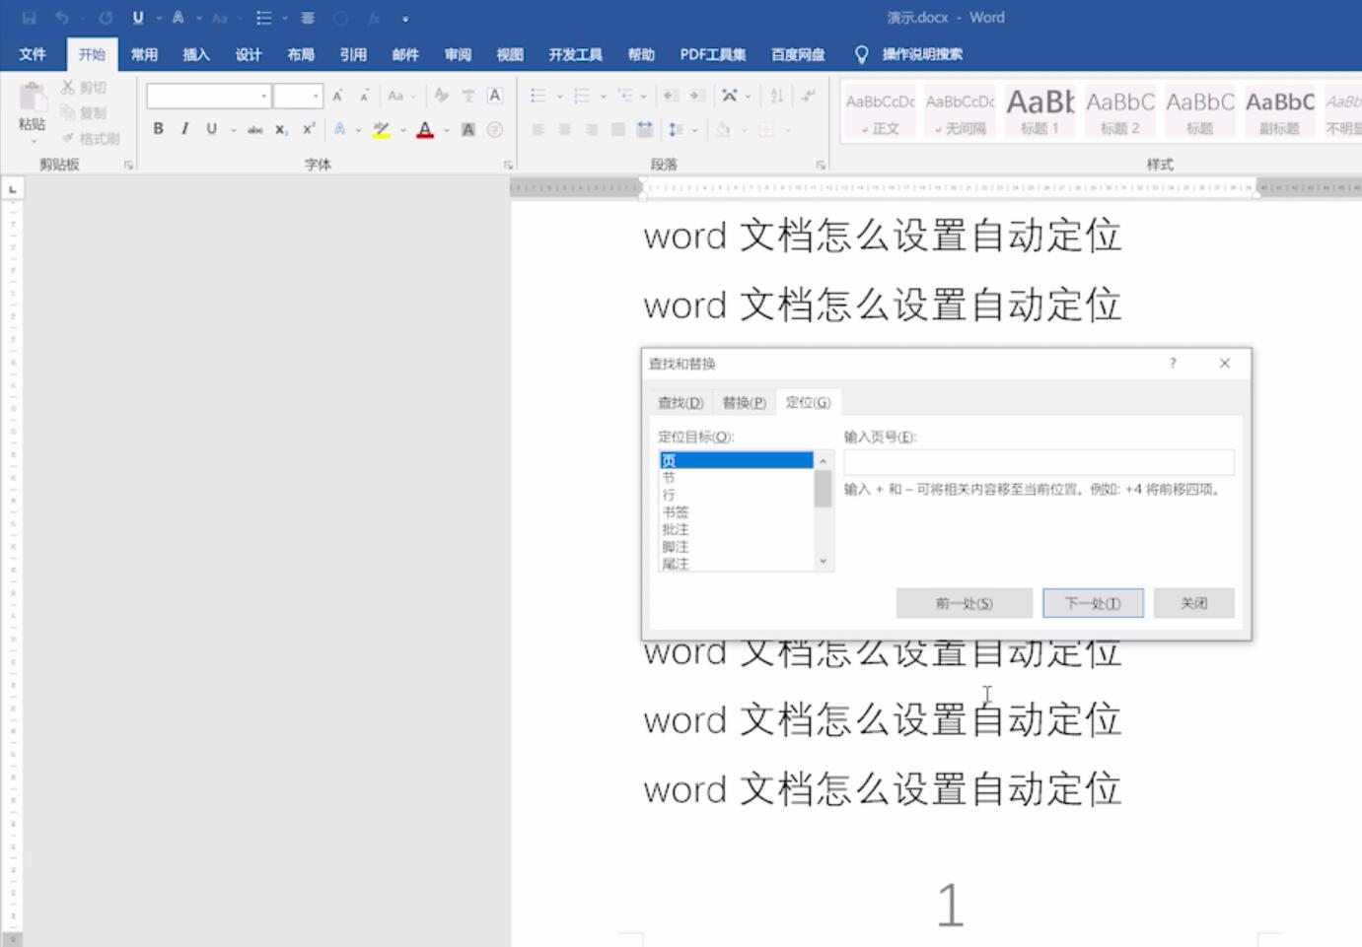The height and width of the screenshot is (947, 1362).
Task: Click the Justify alignment icon
Action: 618,129
